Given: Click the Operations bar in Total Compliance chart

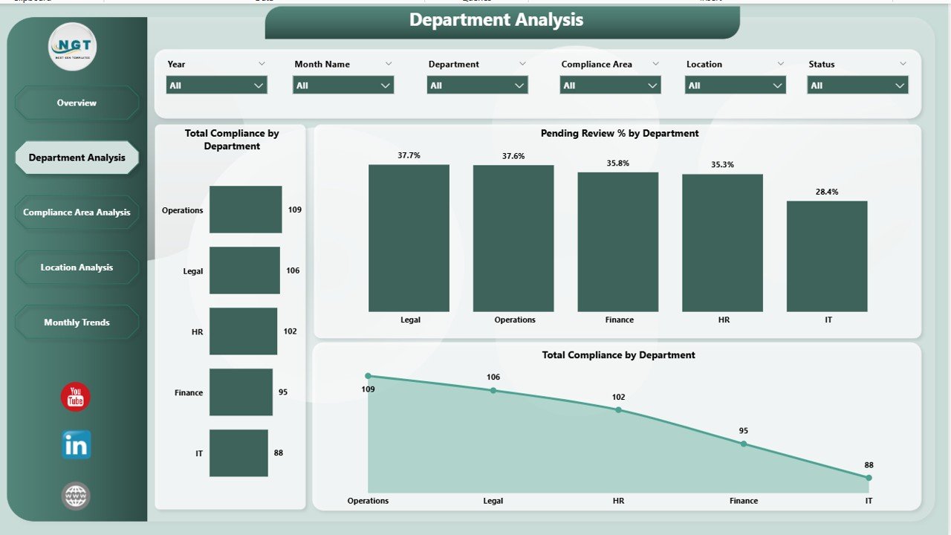Looking at the screenshot, I should tap(245, 210).
